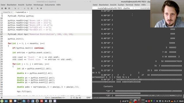Close the tutorial2.cc editor tab
Image resolution: width=184 pixels, height=103 pixels.
(x=28, y=12)
